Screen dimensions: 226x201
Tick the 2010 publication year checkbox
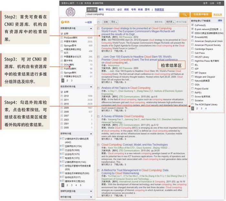click(62, 104)
